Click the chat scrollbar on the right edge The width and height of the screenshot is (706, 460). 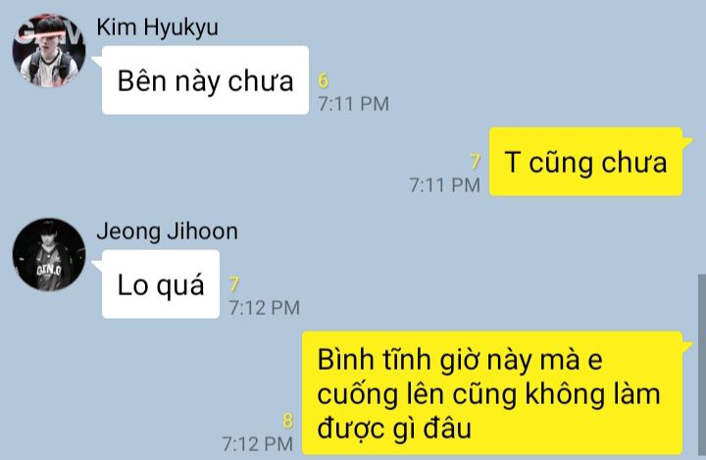[701, 367]
